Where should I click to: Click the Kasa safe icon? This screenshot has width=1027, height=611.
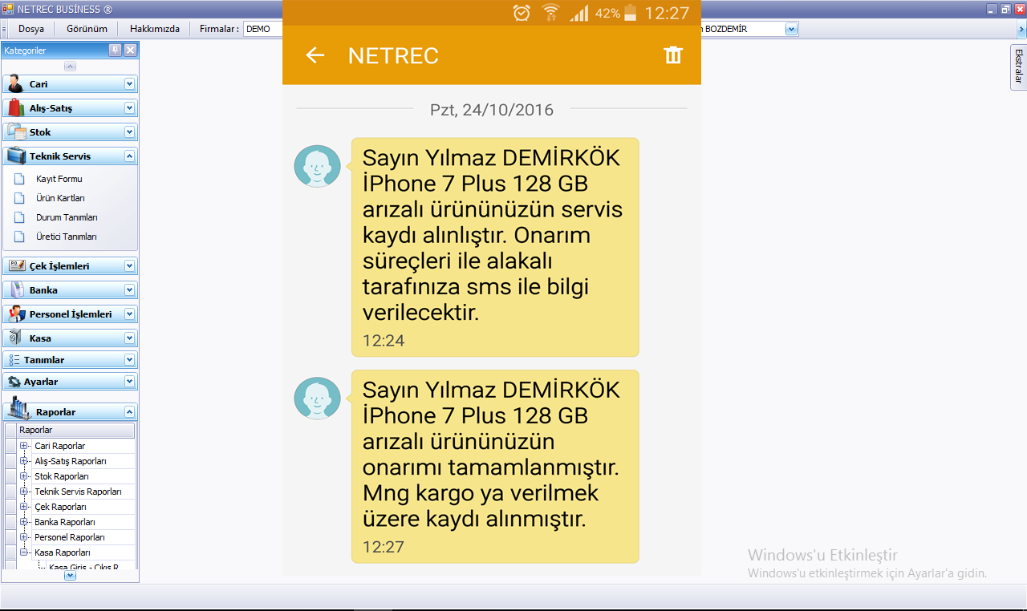15,338
